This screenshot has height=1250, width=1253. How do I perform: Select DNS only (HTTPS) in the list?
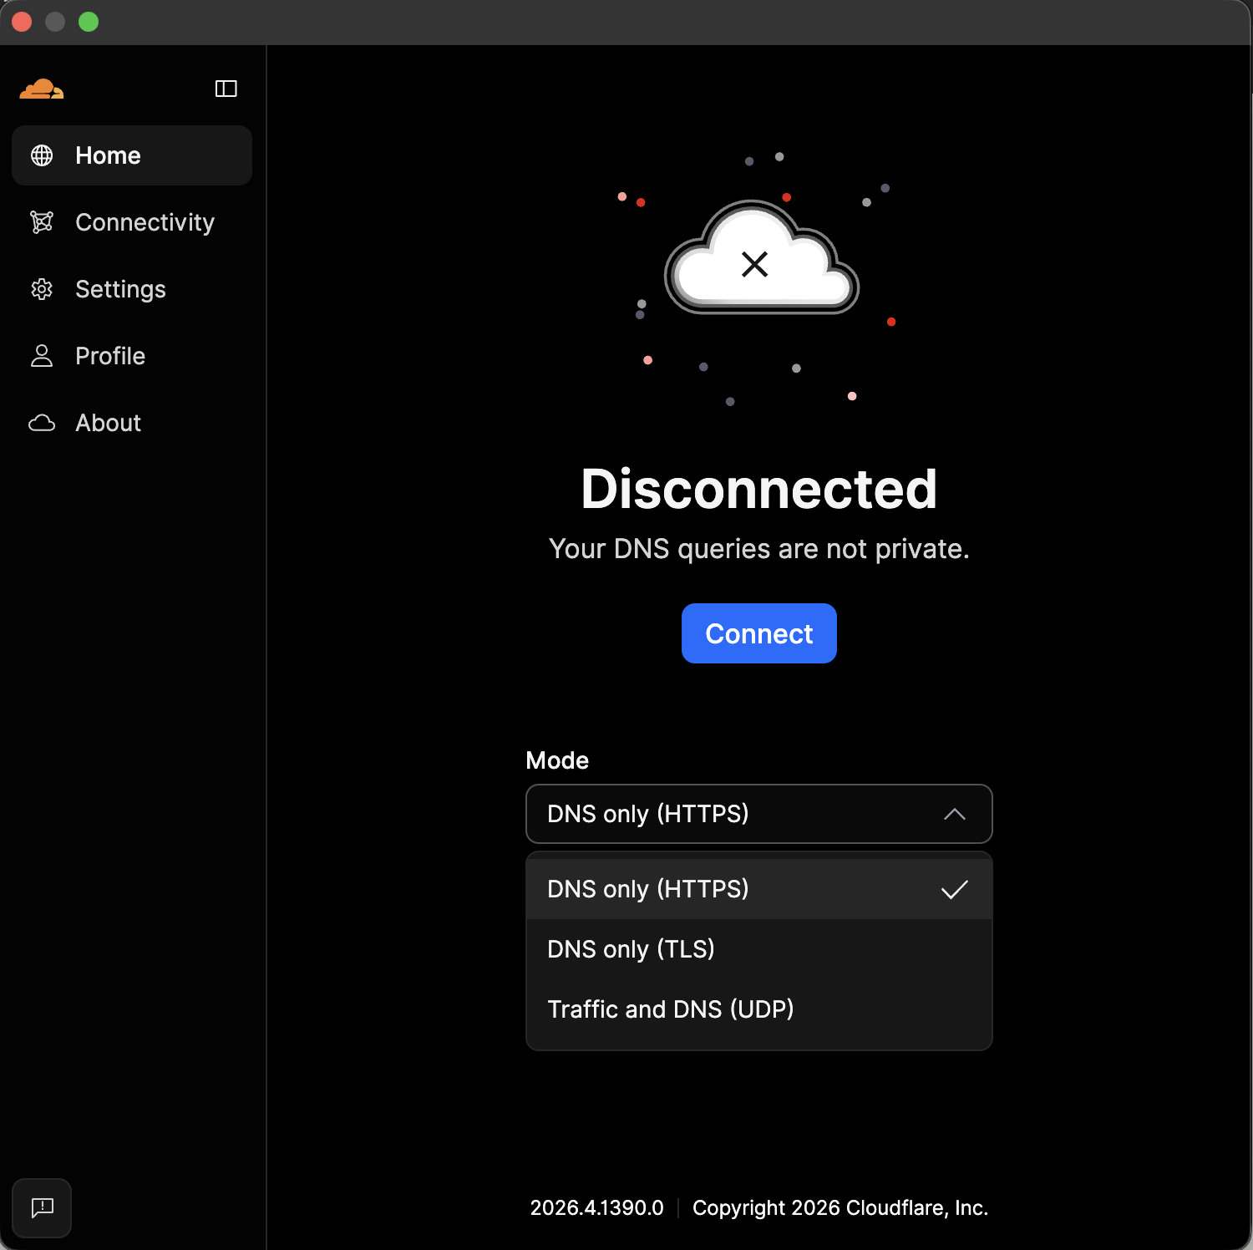pyautogui.click(x=759, y=889)
